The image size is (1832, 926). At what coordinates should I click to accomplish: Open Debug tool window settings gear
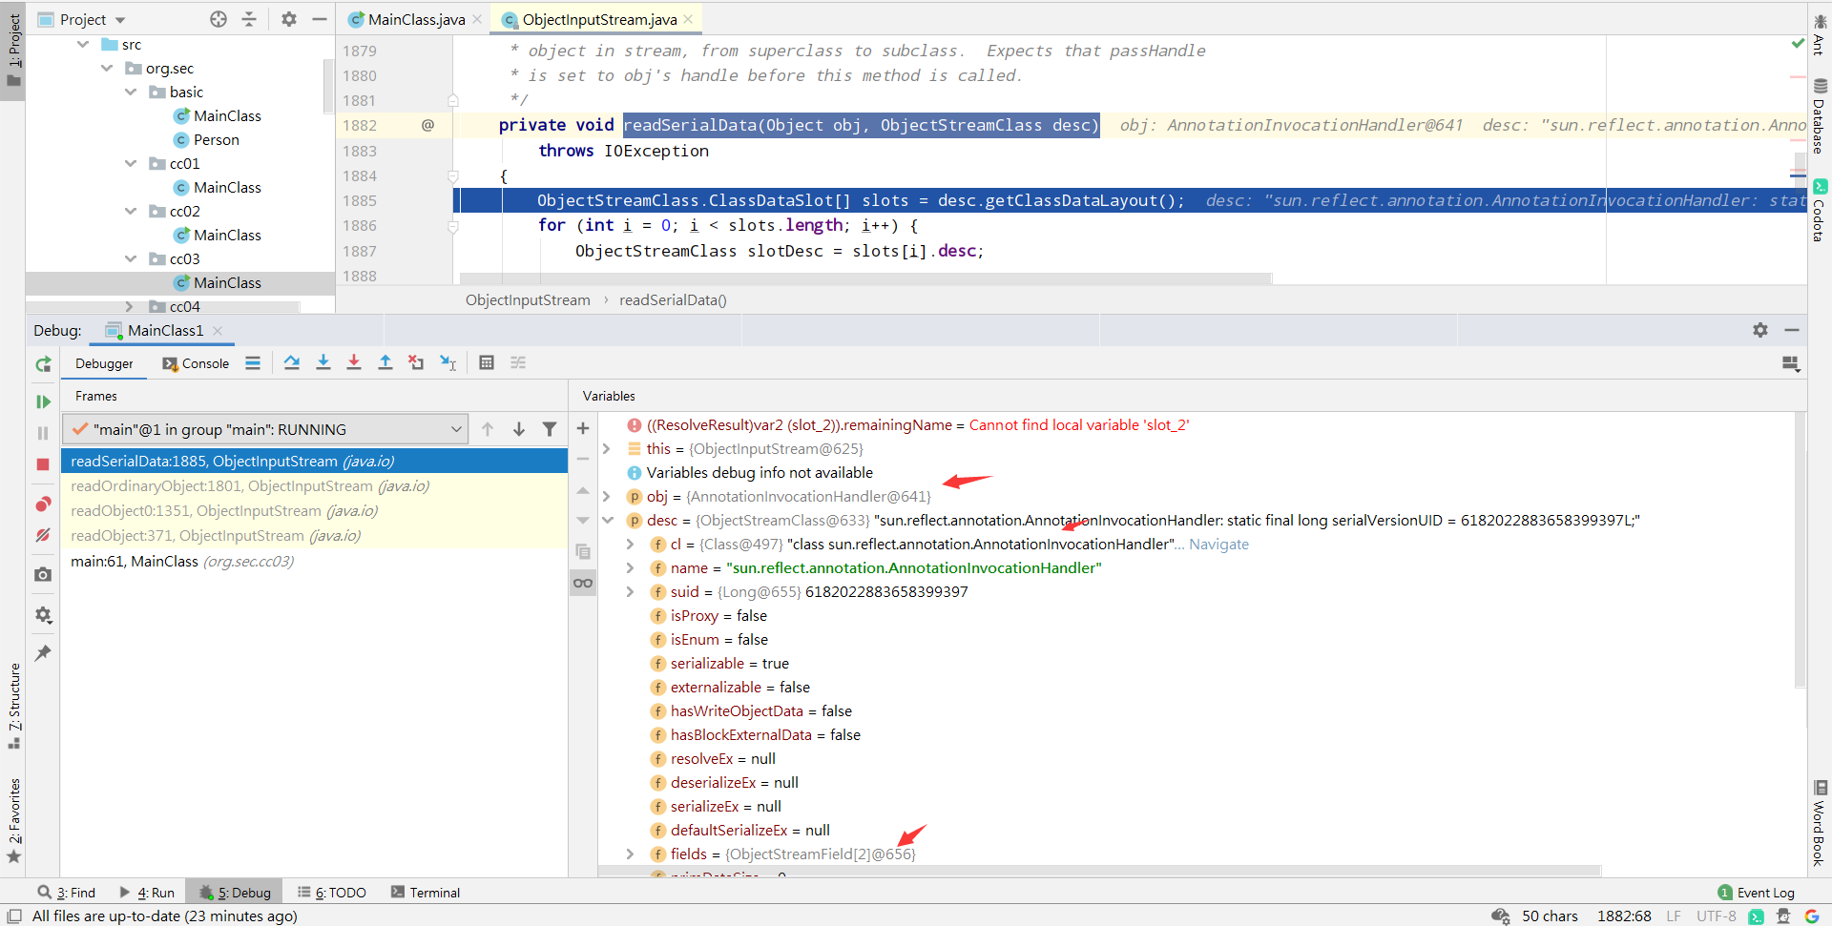[1760, 330]
